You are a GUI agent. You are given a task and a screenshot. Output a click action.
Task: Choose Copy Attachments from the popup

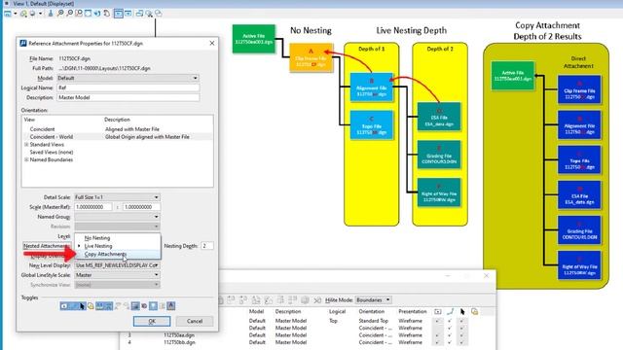[105, 254]
